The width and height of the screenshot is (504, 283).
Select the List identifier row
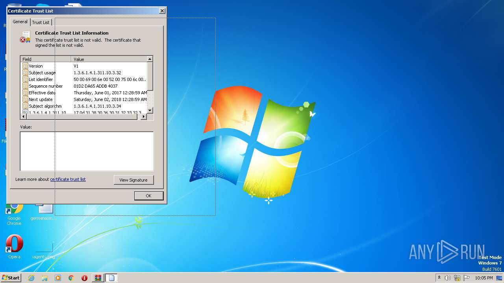click(84, 79)
